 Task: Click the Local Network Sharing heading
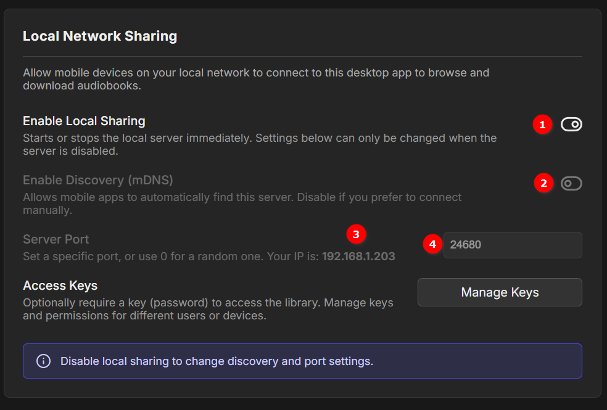click(100, 36)
